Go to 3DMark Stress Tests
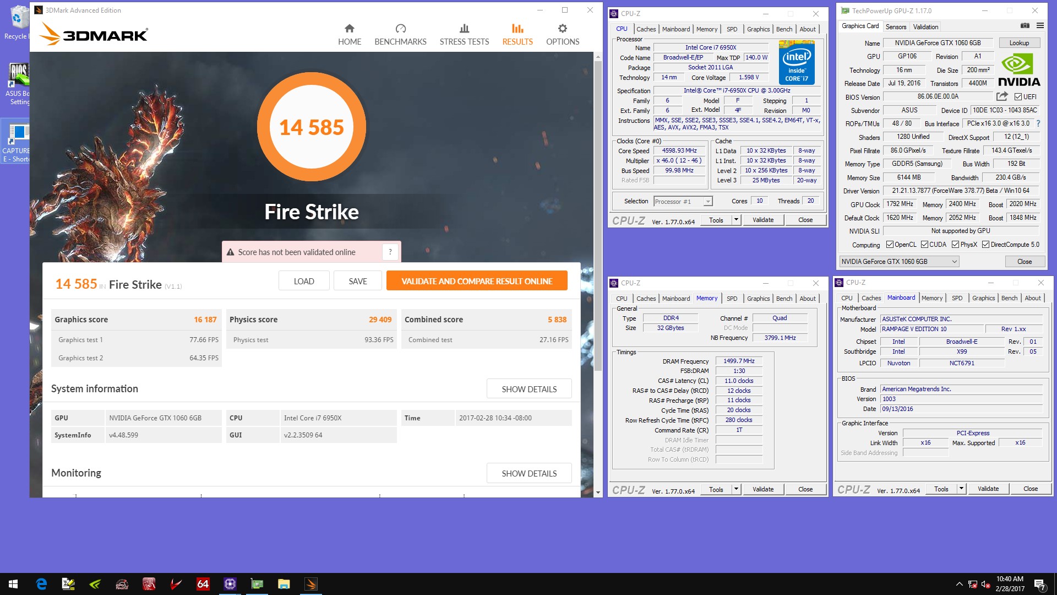Viewport: 1057px width, 595px height. (464, 35)
